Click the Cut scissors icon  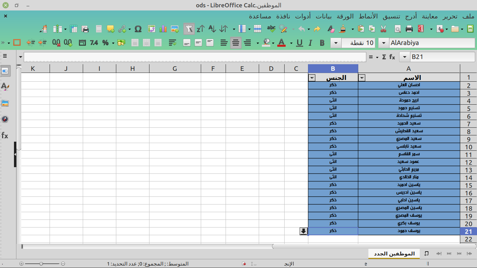tap(383, 29)
